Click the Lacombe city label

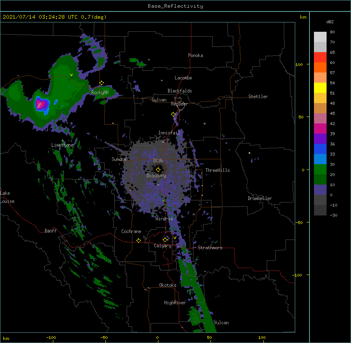coord(183,78)
